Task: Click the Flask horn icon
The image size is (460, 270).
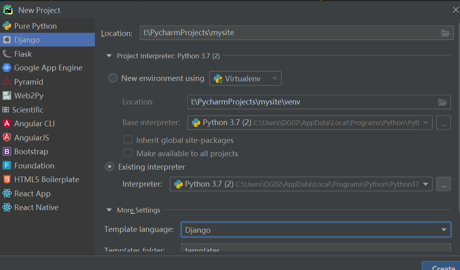Action: tap(7, 53)
